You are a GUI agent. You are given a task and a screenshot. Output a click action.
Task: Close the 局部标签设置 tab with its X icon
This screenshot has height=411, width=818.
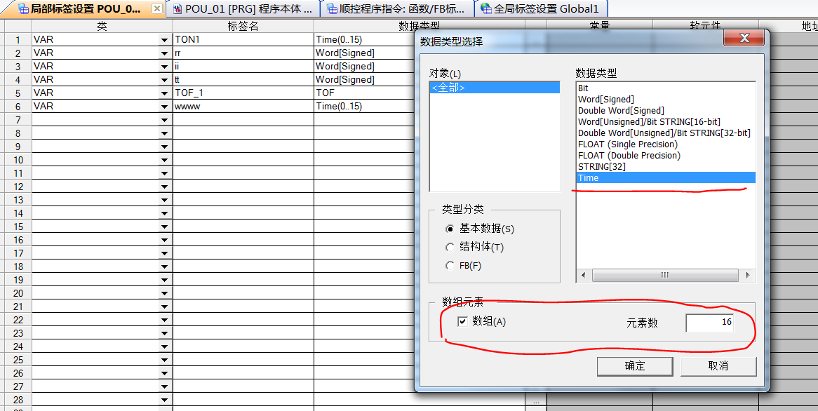point(157,9)
